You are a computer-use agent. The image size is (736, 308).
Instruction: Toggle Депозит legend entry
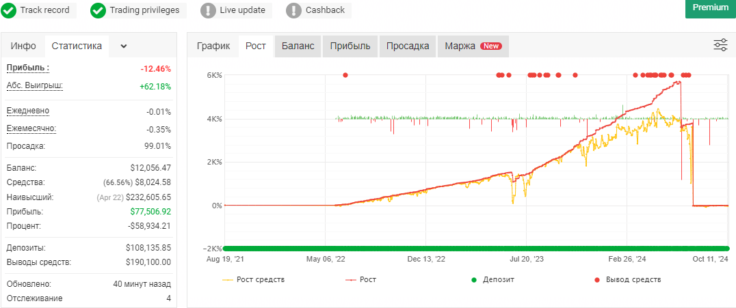492,280
